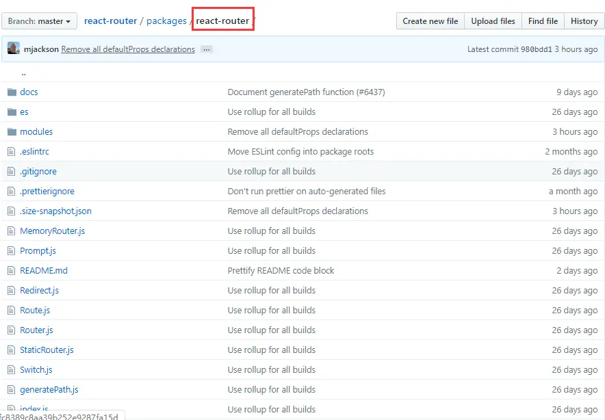Click '9 days ago' timestamp on docs row
Image resolution: width=605 pixels, height=420 pixels.
tap(577, 92)
